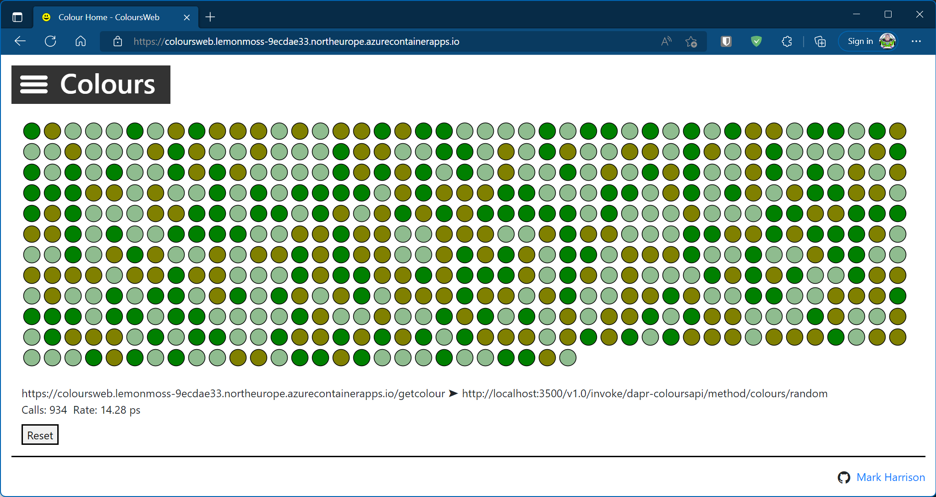This screenshot has height=497, width=936.
Task: Open the Collections icon
Action: point(820,42)
